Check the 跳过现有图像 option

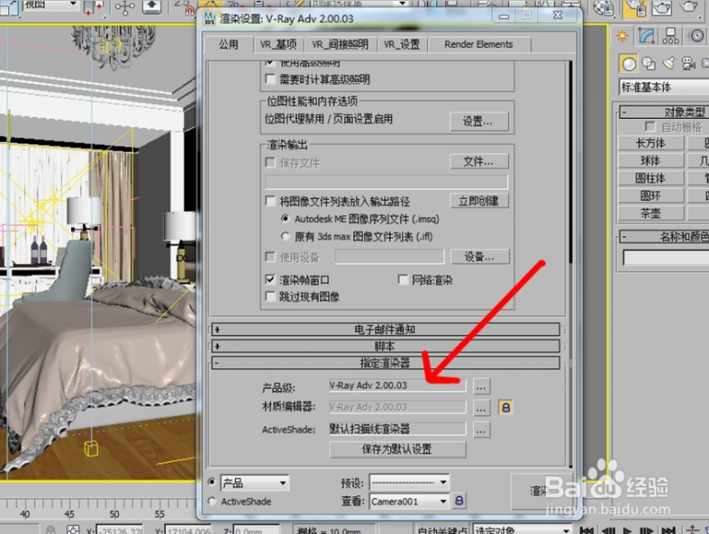click(x=270, y=296)
